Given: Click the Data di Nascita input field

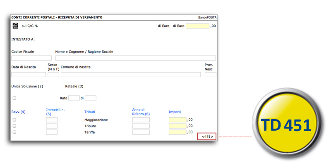Looking at the screenshot, I should 29,75.
